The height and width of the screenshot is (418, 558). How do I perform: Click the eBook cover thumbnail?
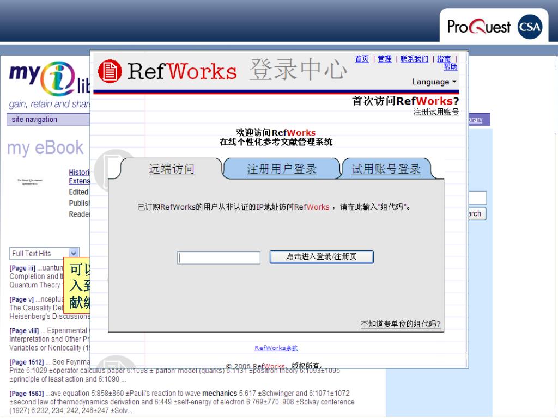coord(30,182)
